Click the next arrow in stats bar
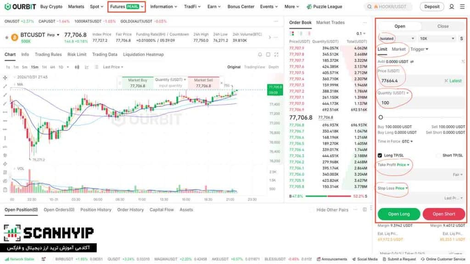470x264 pixels. [x=269, y=38]
